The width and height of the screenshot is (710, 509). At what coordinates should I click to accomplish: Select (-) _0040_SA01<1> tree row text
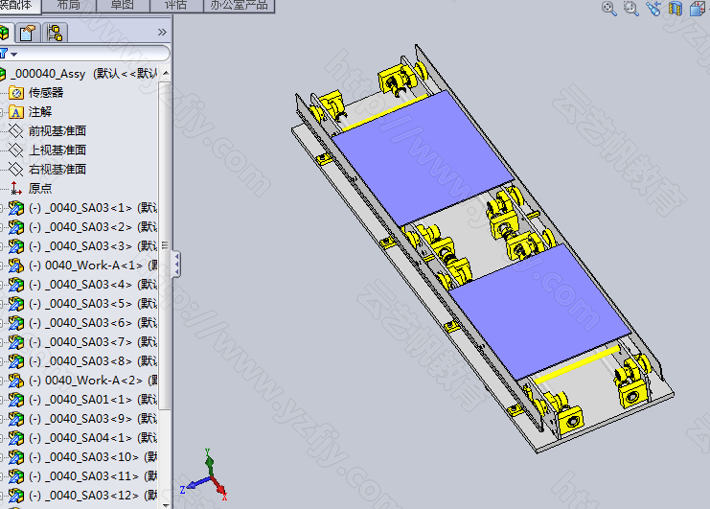93,400
